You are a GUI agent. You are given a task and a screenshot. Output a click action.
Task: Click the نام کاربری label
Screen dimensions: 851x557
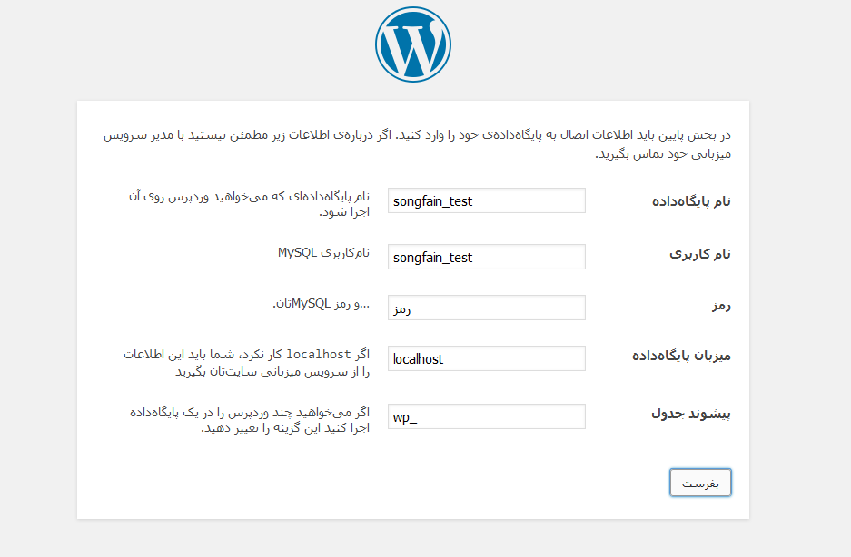click(700, 254)
